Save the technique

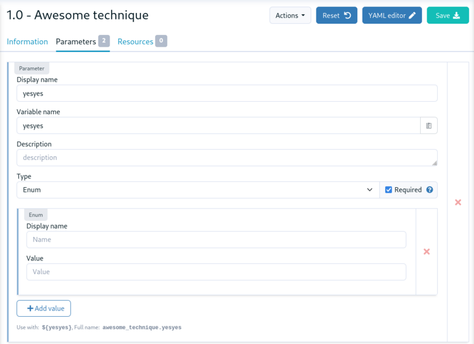point(448,15)
